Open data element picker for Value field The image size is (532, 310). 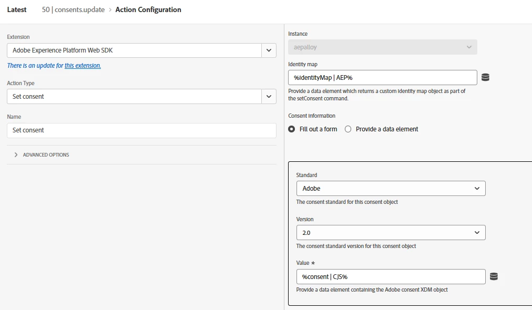(x=494, y=276)
